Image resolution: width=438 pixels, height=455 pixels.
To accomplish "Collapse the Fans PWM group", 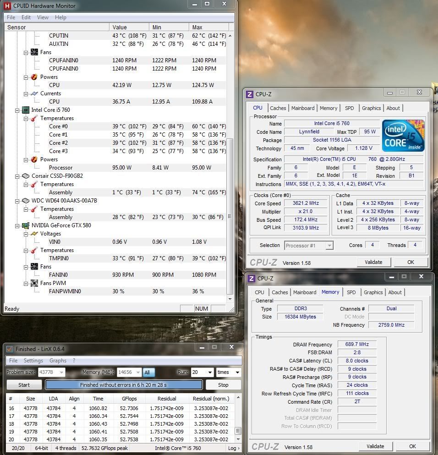I will [x=26, y=283].
